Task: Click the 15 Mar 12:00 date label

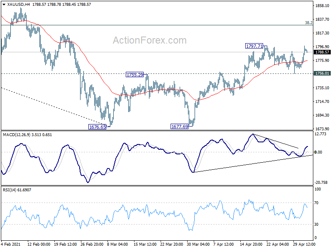Action: [x=145, y=244]
